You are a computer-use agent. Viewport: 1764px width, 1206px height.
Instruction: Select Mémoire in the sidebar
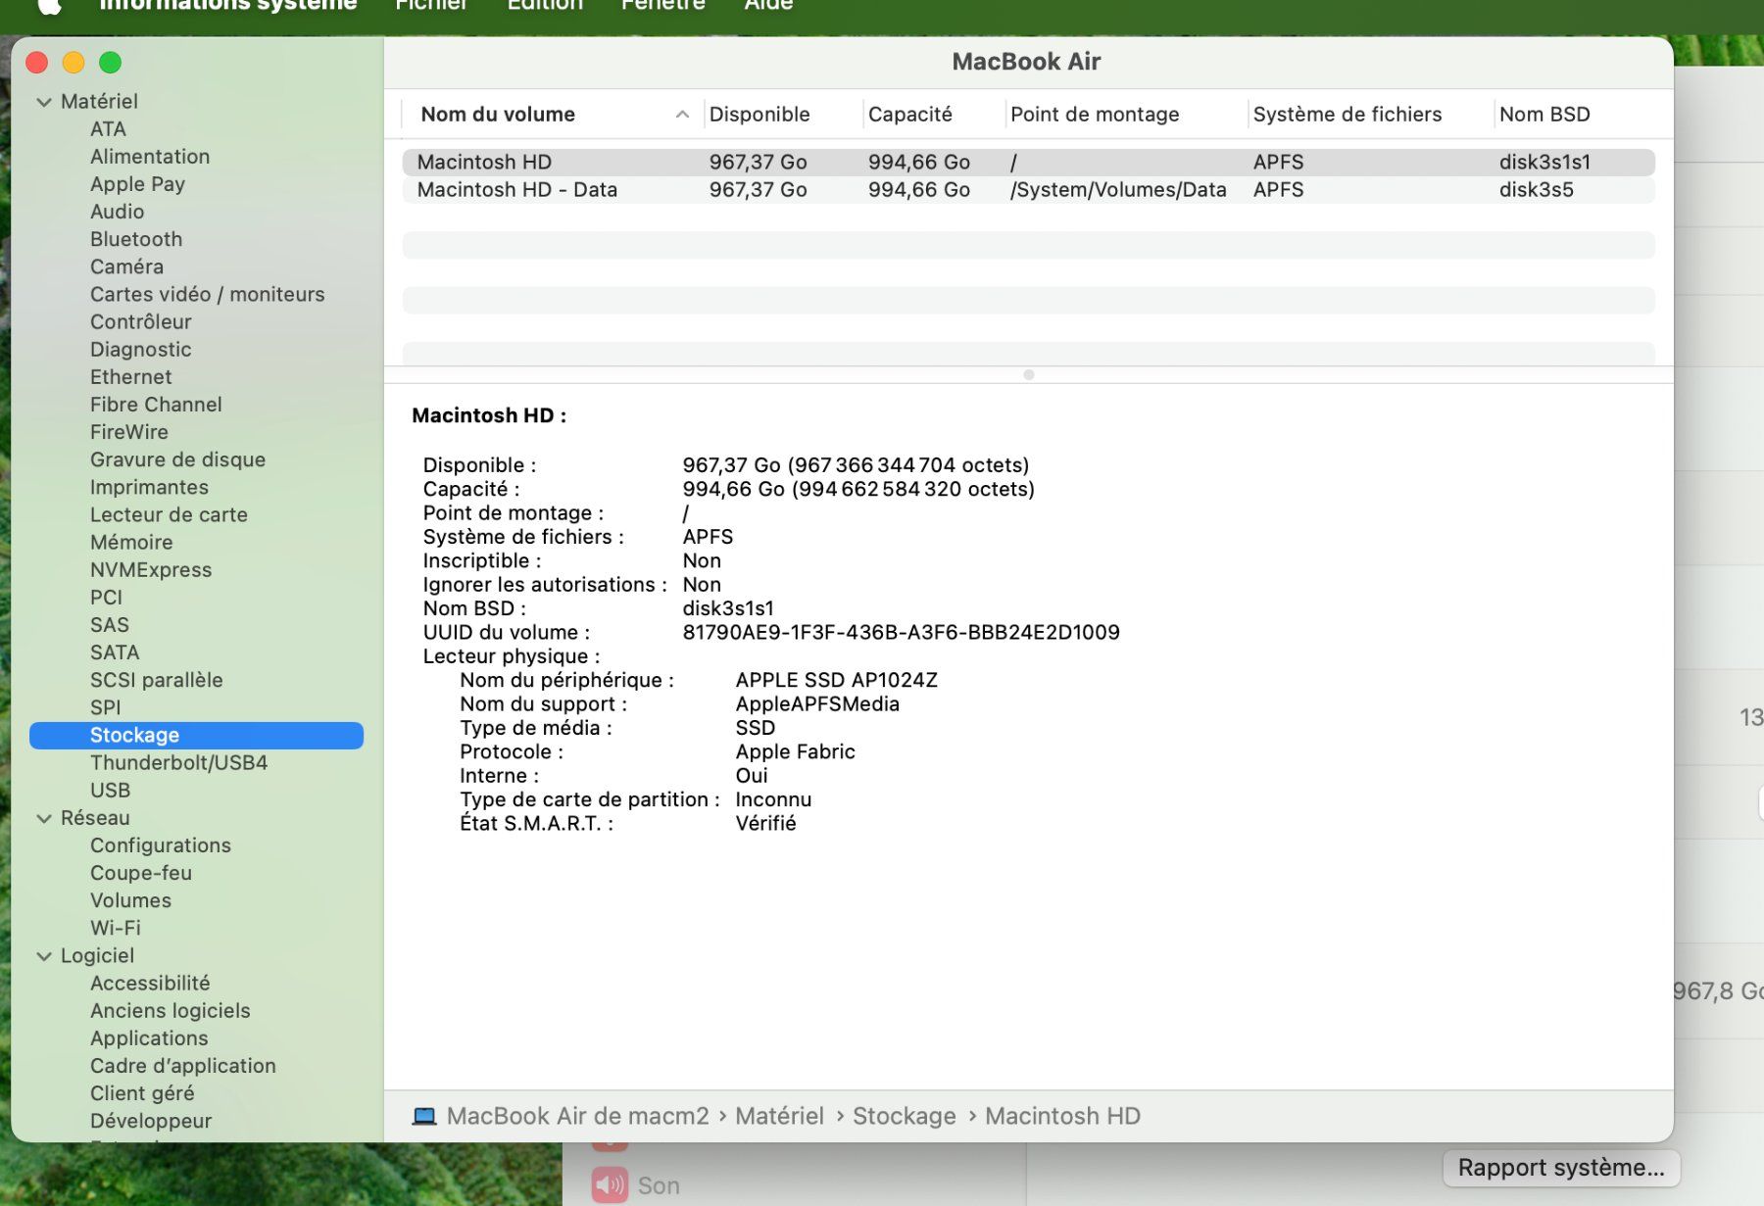click(131, 542)
